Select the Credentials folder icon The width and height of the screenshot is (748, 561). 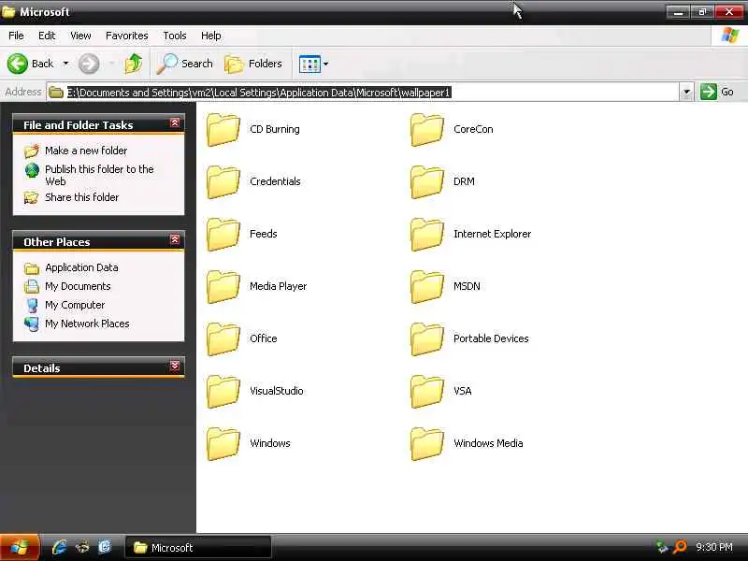[x=223, y=181]
